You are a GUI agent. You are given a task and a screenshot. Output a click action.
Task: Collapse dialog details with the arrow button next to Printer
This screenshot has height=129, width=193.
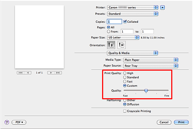[162, 7]
